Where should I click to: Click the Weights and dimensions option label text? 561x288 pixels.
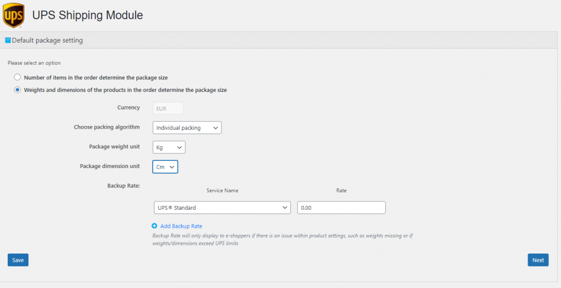point(125,90)
